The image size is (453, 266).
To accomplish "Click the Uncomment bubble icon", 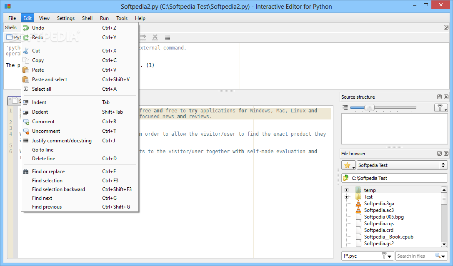I will 26,131.
